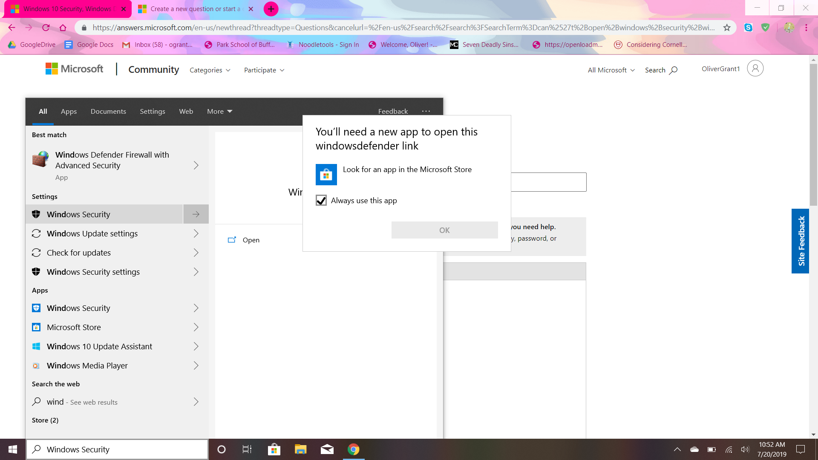Screen dimensions: 818x460
Task: Select the Settings search tab
Action: (153, 111)
